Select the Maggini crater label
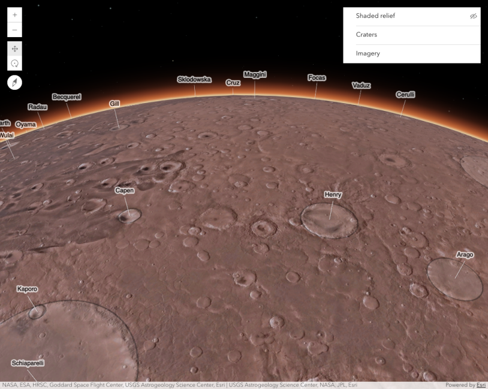This screenshot has height=389, width=488. 256,74
